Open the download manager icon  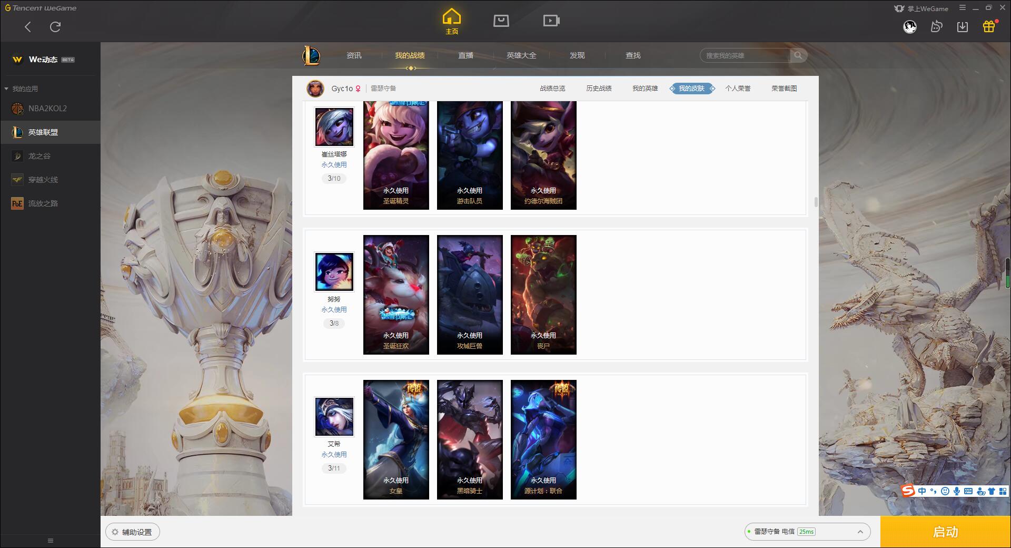point(963,26)
